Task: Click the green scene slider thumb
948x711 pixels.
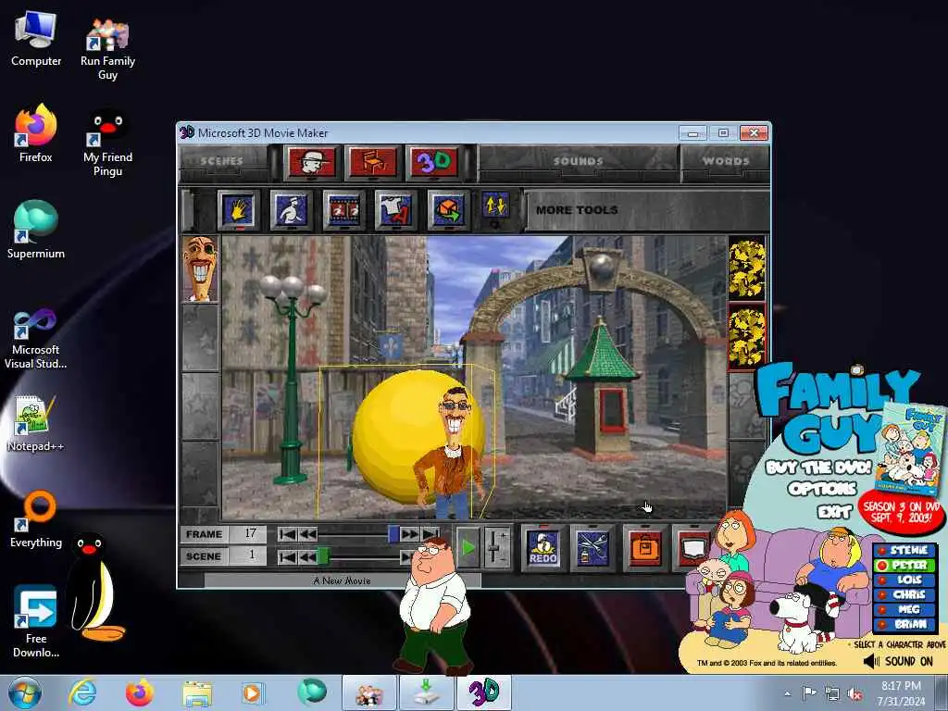Action: (323, 555)
